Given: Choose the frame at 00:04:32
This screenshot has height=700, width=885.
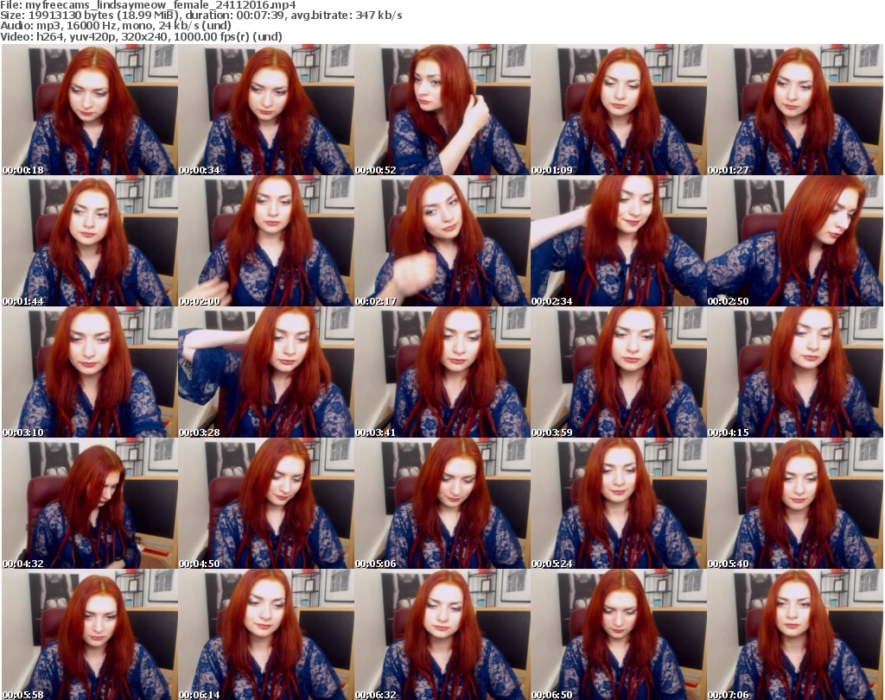Looking at the screenshot, I should 90,503.
